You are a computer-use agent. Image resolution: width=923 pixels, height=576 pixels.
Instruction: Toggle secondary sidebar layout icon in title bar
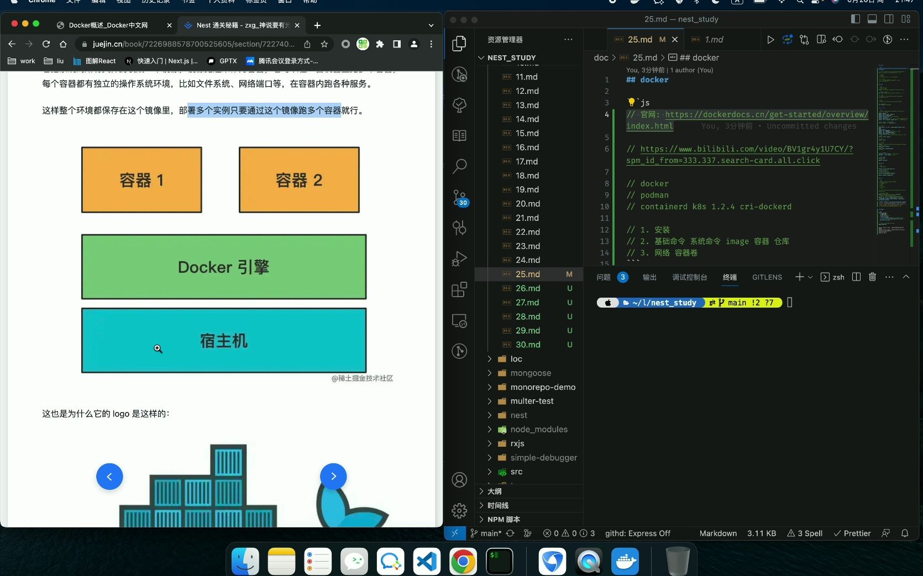(889, 19)
